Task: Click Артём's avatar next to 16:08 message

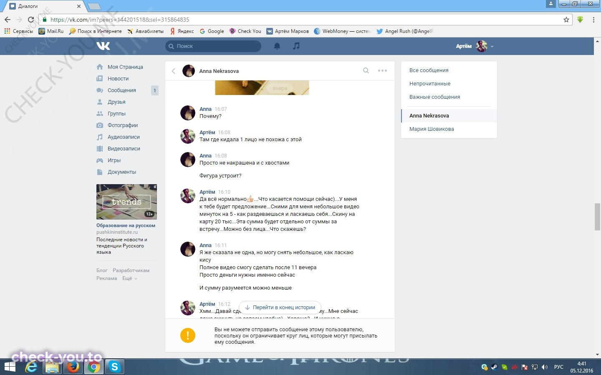Action: 187,136
